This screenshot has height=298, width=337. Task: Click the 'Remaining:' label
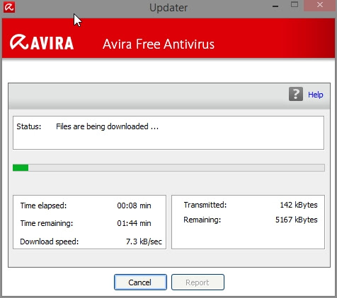[202, 220]
